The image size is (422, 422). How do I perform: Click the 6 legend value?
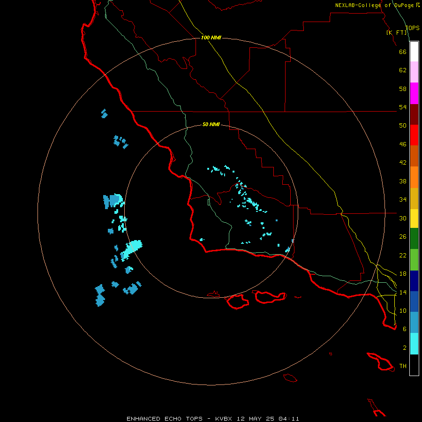tap(405, 329)
